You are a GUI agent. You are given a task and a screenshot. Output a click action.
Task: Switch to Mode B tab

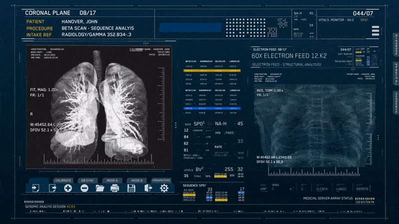click(137, 180)
